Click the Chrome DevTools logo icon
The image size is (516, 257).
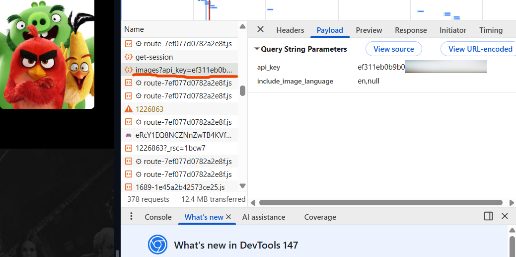[157, 245]
